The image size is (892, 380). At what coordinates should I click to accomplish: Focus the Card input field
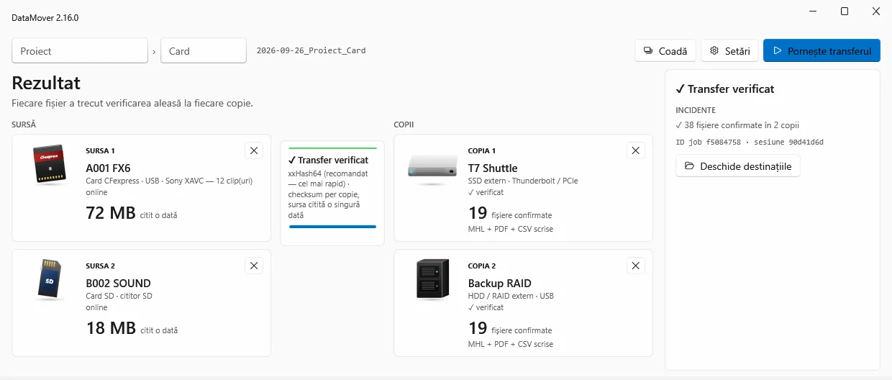pyautogui.click(x=204, y=51)
